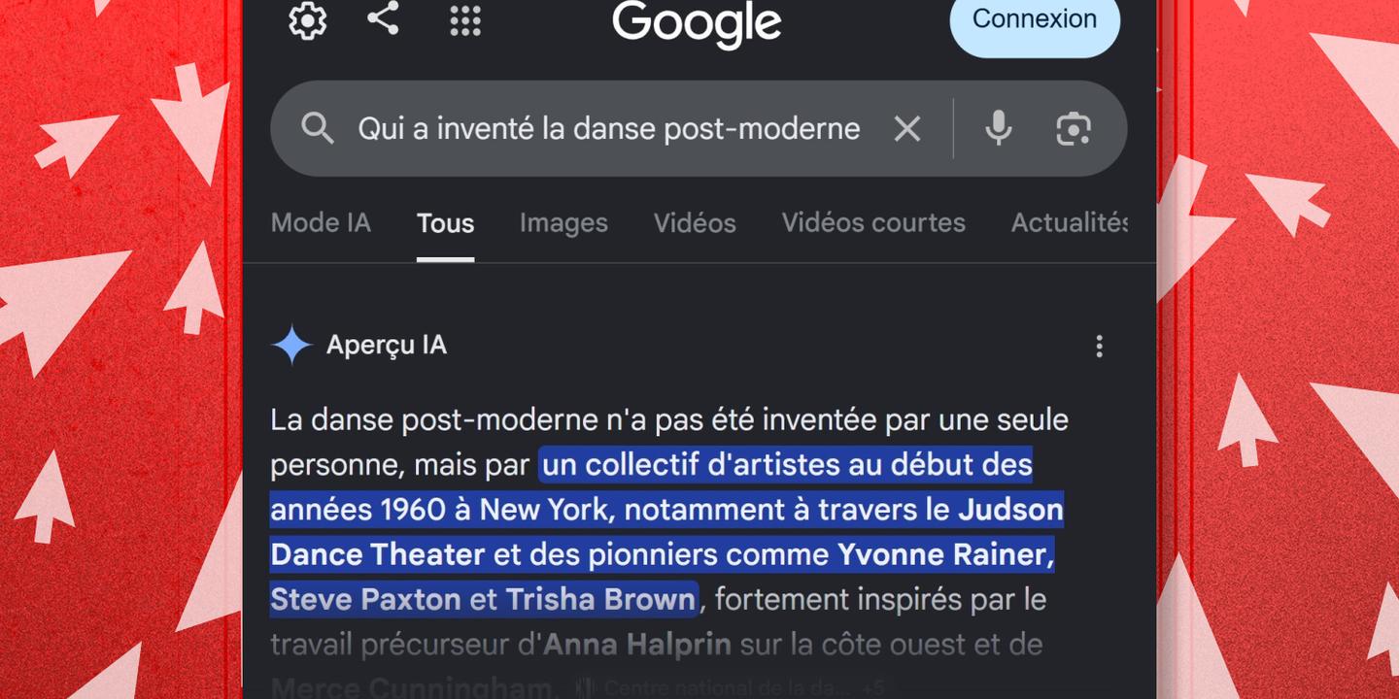Open the Images tab
The height and width of the screenshot is (699, 1399).
coord(563,222)
